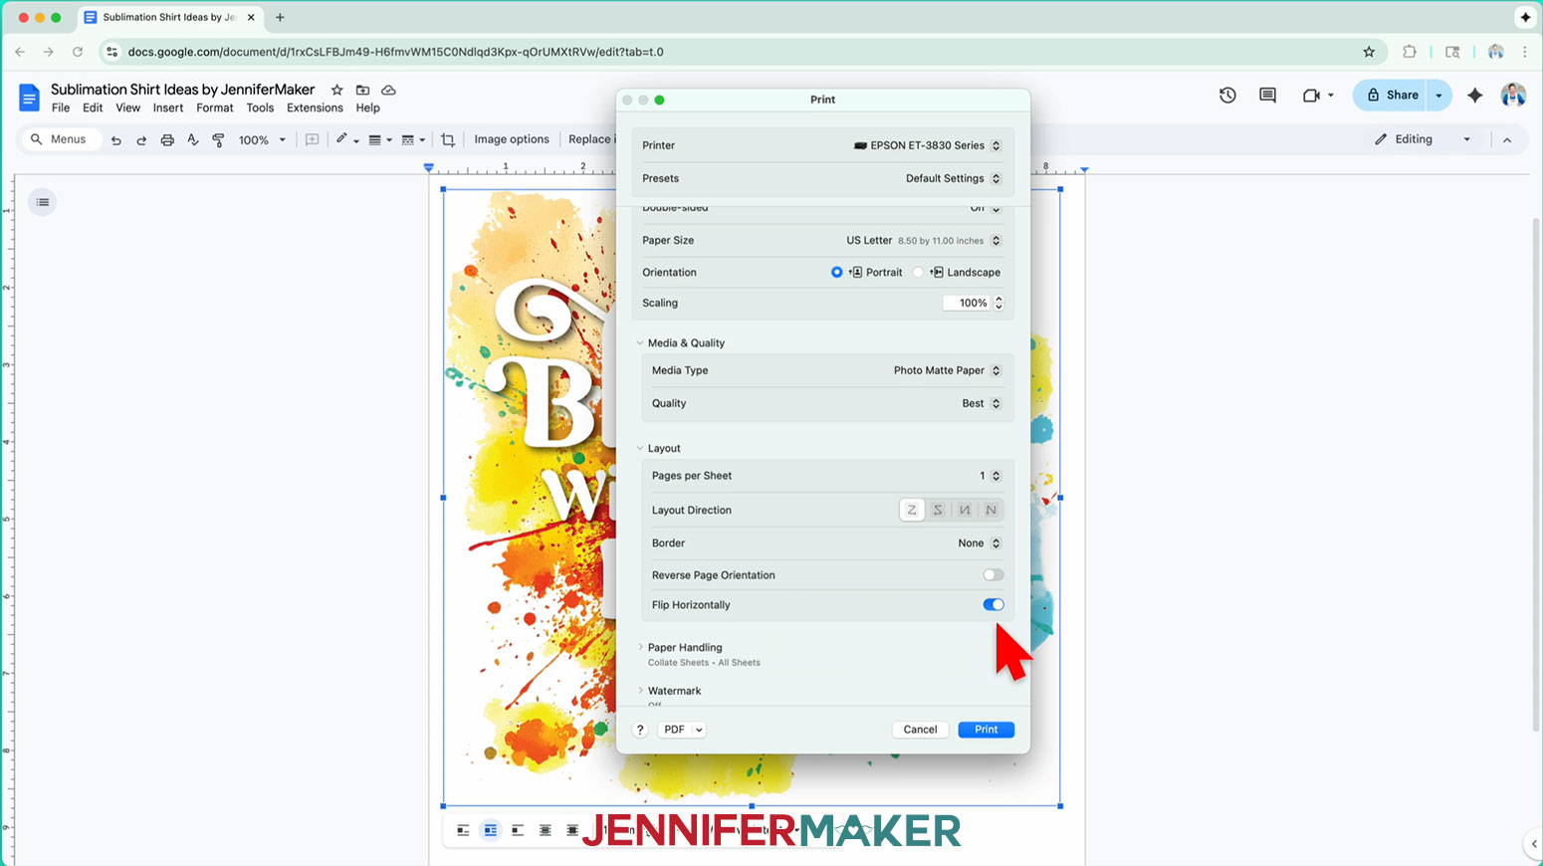Click the printer icon in Docs toolbar
Viewport: 1543px width, 866px height.
tap(167, 140)
